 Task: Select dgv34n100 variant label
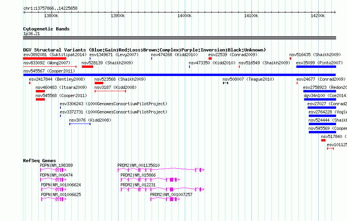point(325,95)
